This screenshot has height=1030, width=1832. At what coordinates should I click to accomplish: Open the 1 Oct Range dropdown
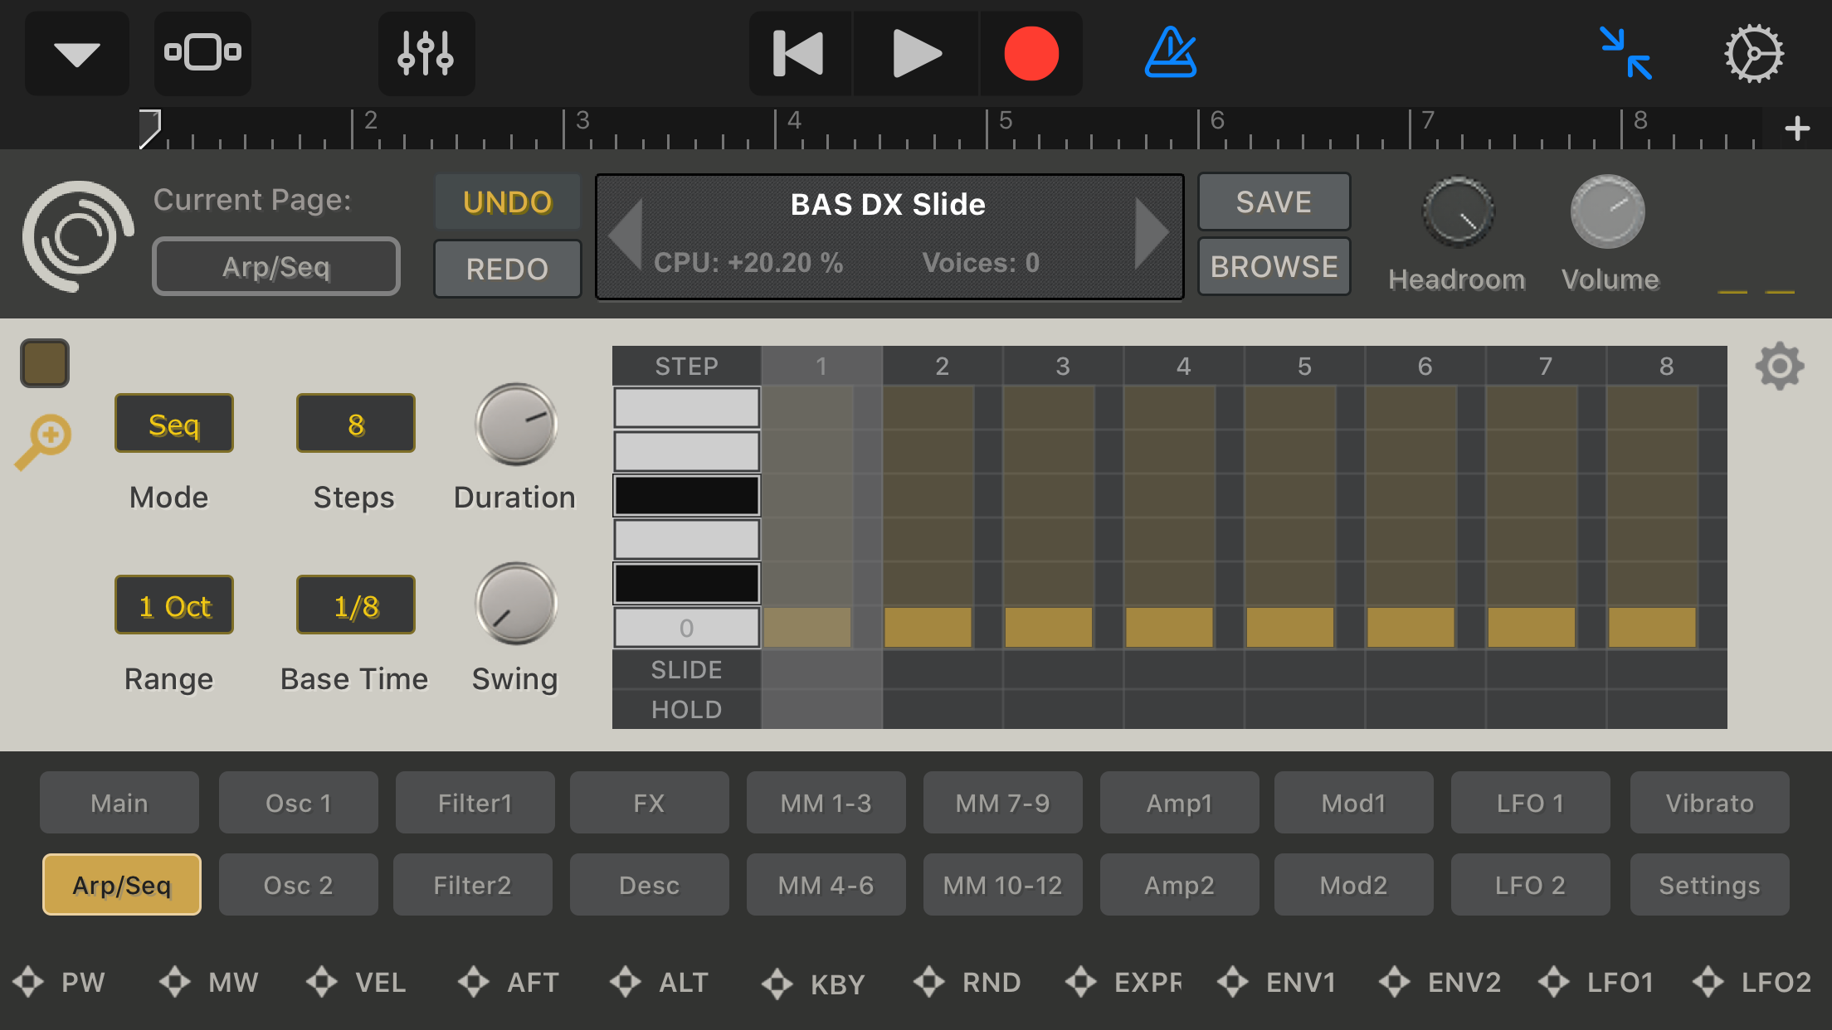click(x=174, y=605)
